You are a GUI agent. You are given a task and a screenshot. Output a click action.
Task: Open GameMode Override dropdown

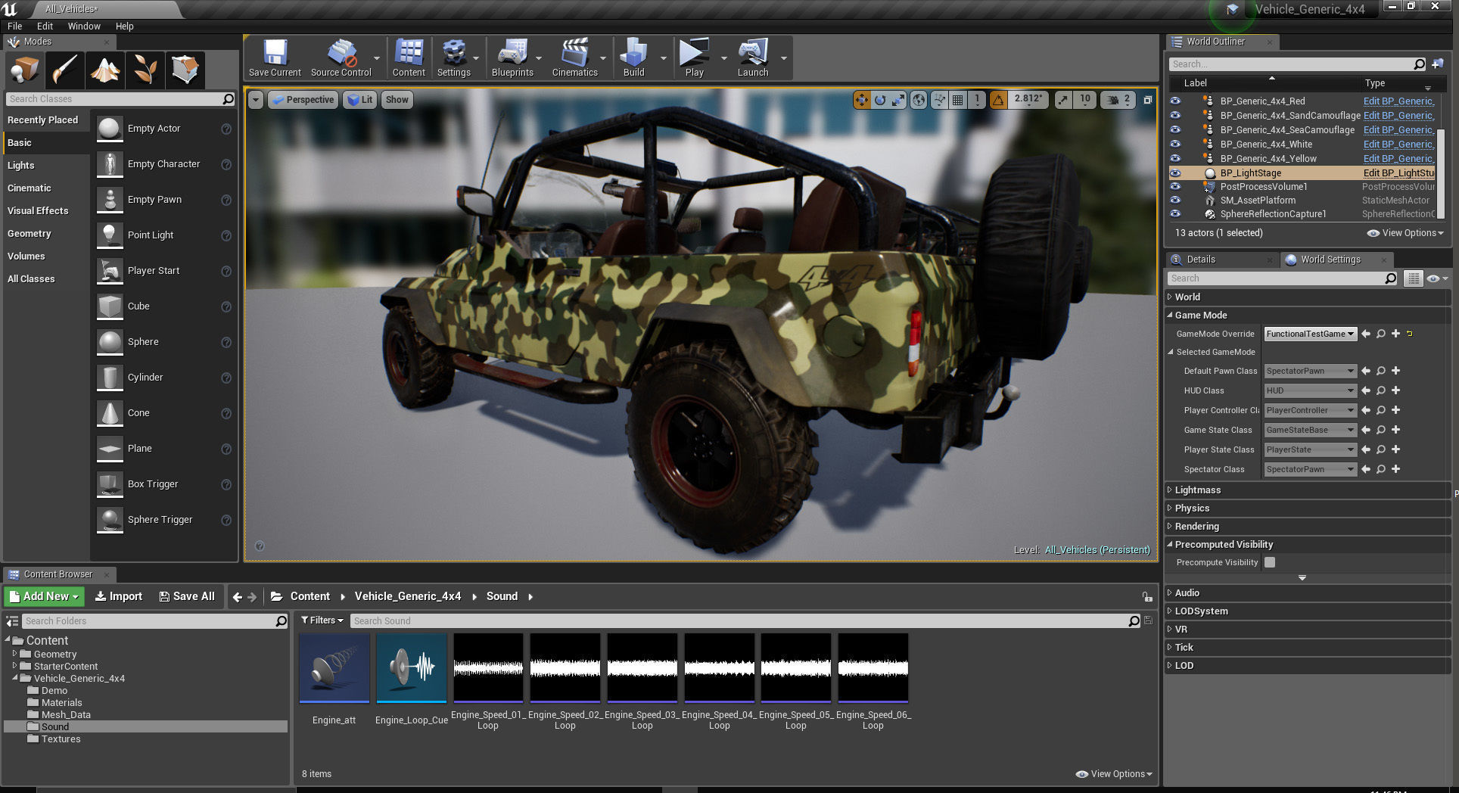pos(1310,334)
